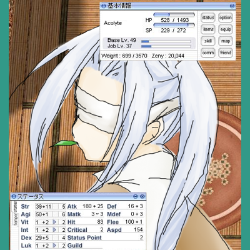Image resolution: width=250 pixels, height=250 pixels.
Task: Select the vertical status side tab
Action: coord(16,206)
